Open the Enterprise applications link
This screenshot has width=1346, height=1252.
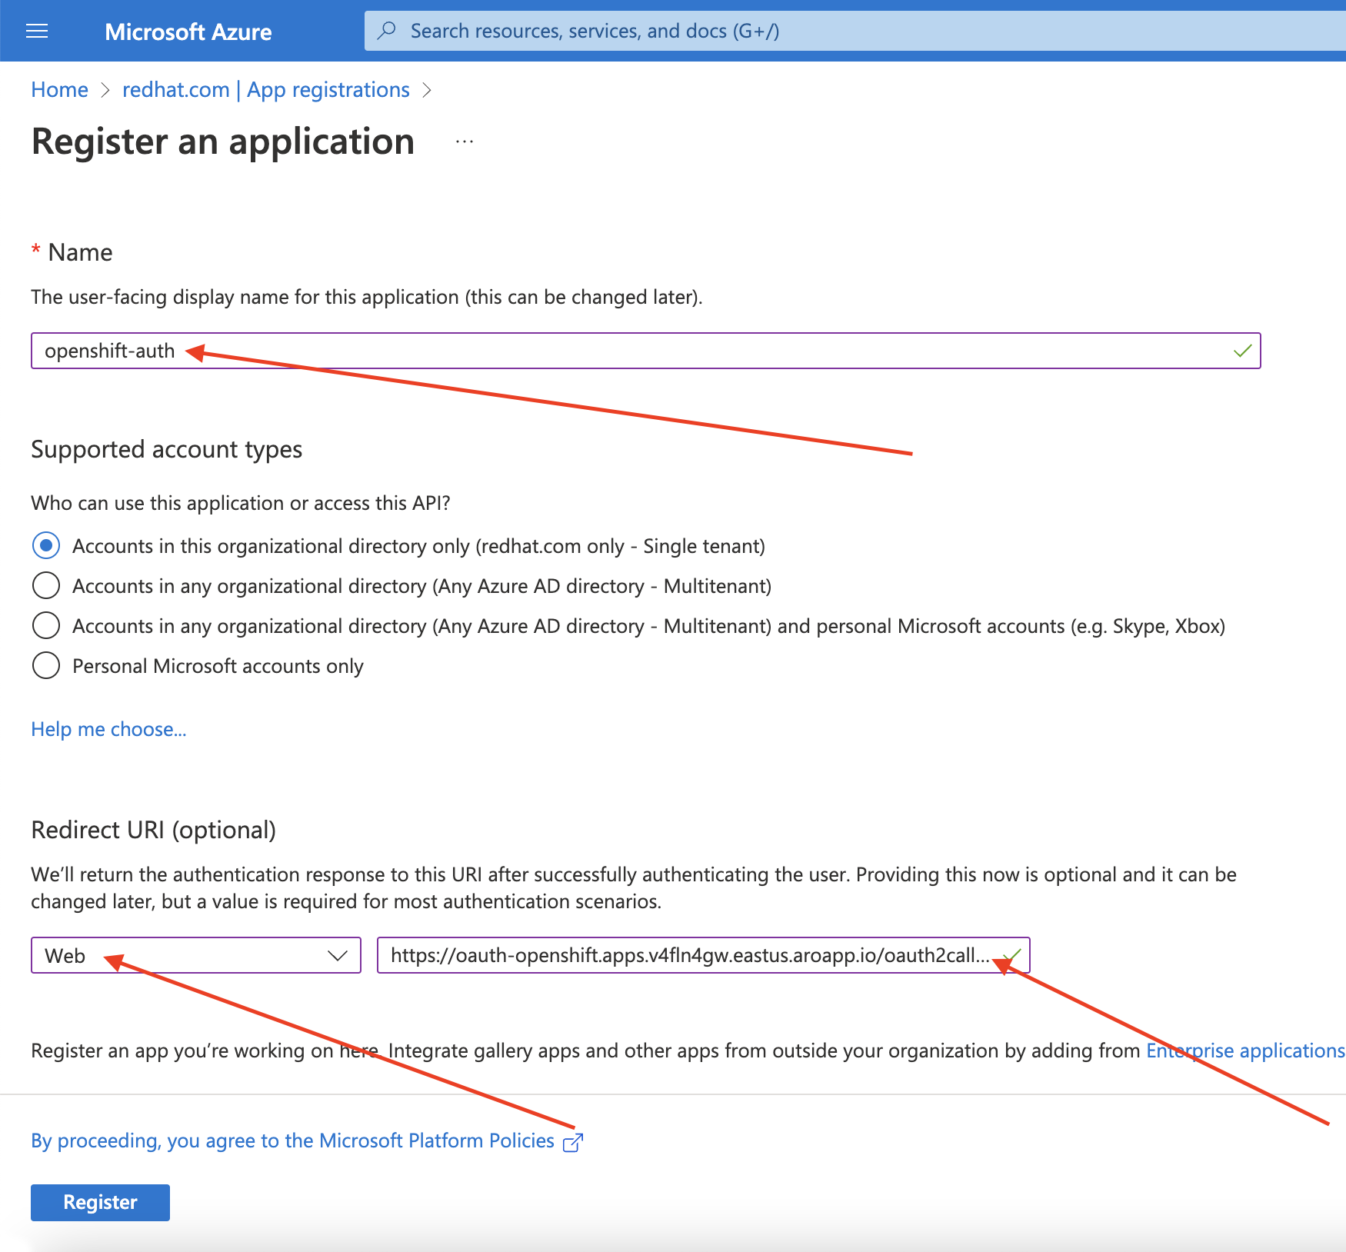1244,1051
